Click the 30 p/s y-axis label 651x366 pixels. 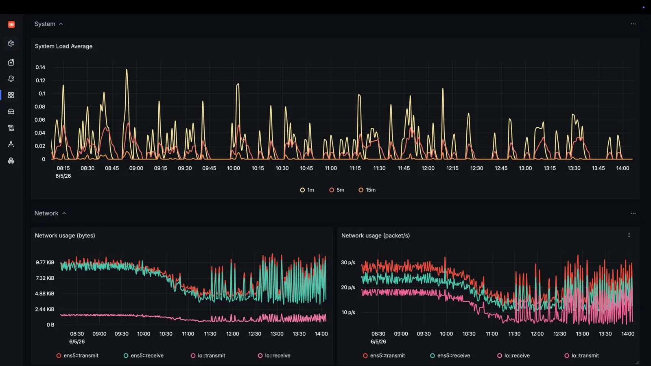[348, 262]
